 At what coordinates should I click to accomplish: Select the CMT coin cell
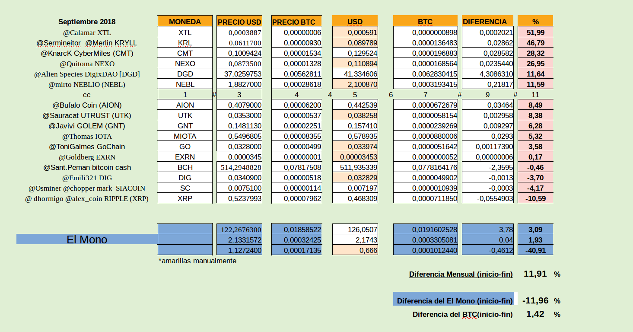coord(185,53)
